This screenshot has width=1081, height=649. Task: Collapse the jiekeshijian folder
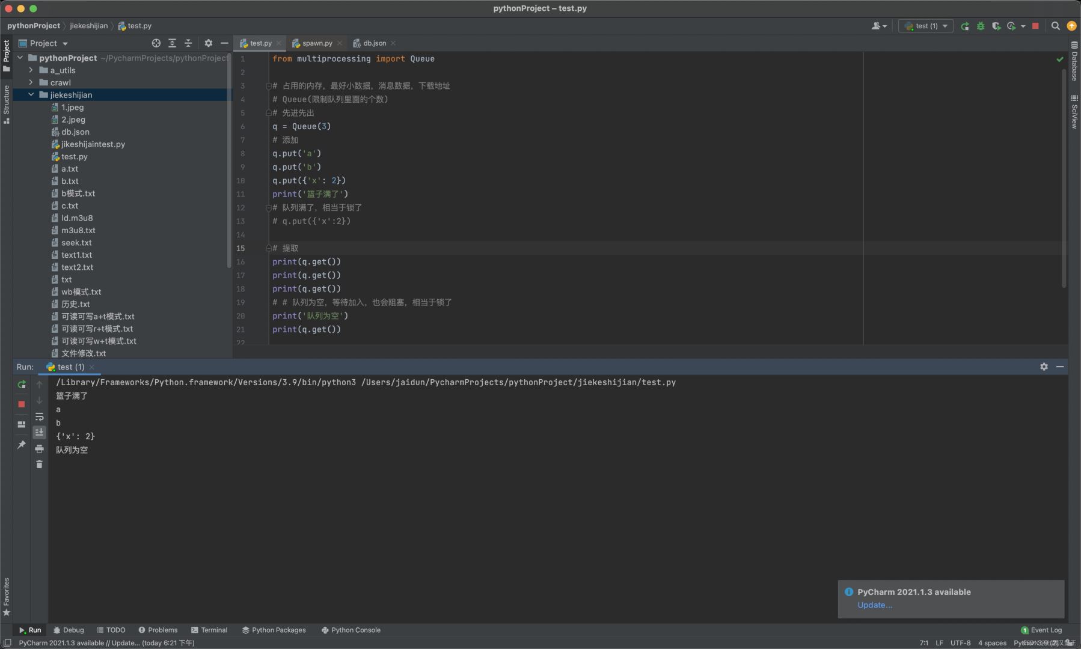(31, 95)
